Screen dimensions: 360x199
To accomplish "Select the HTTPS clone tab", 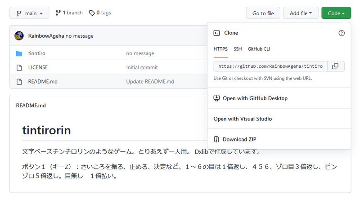I will 220,49.
